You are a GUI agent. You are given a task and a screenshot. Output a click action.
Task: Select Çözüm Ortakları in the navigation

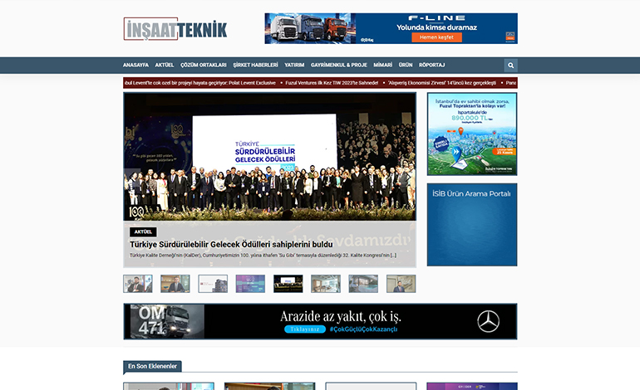204,65
